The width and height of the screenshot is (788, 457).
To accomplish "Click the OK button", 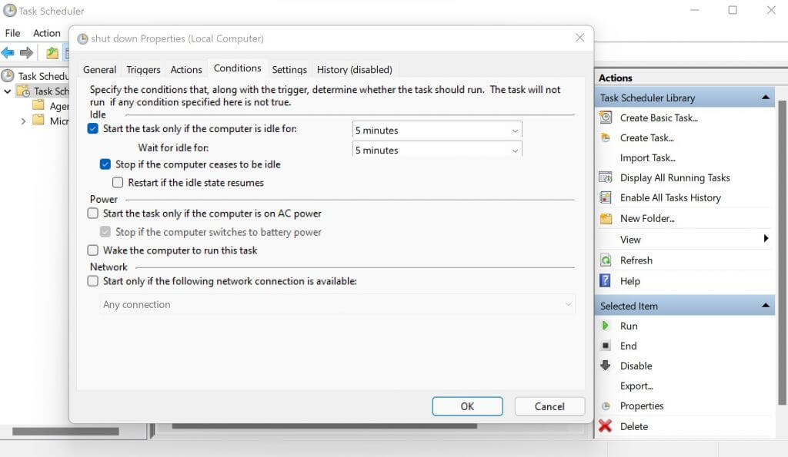I will point(467,406).
